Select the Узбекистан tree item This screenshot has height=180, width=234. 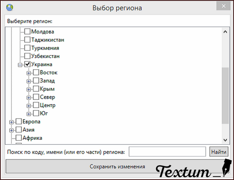(45, 56)
